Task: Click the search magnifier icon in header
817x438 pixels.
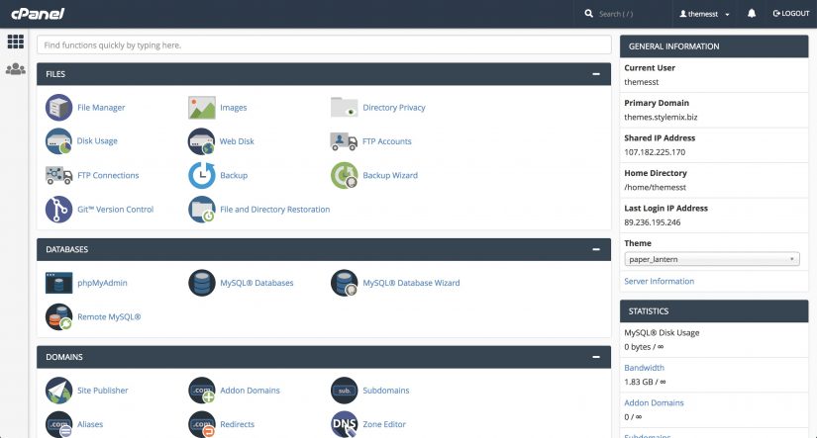Action: pyautogui.click(x=589, y=14)
